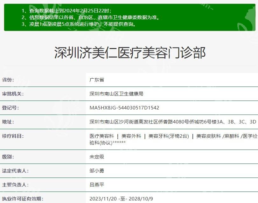The image size is (258, 203).
Task: Click the license validity dates 2023/11/20 -至- 2028/10/9
Action: point(121,199)
